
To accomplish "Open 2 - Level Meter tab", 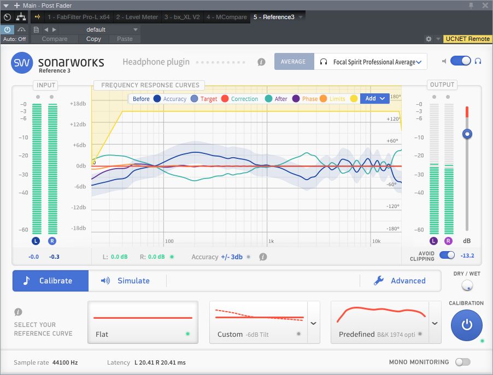I will 137,17.
